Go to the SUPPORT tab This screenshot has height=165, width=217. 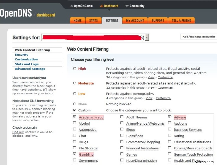pos(158,20)
